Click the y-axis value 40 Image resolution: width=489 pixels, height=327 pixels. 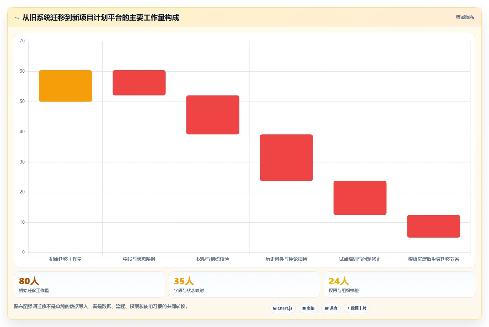point(22,132)
